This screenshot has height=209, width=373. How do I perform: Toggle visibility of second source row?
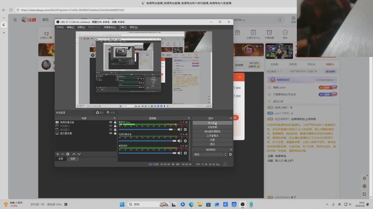(x=111, y=126)
